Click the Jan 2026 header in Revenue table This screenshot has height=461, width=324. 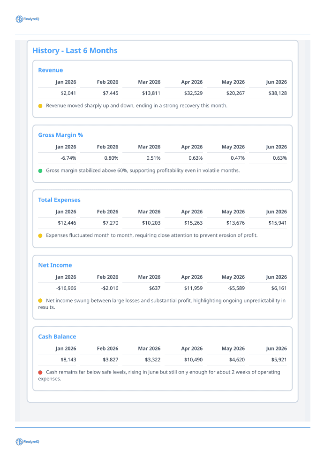(66, 82)
